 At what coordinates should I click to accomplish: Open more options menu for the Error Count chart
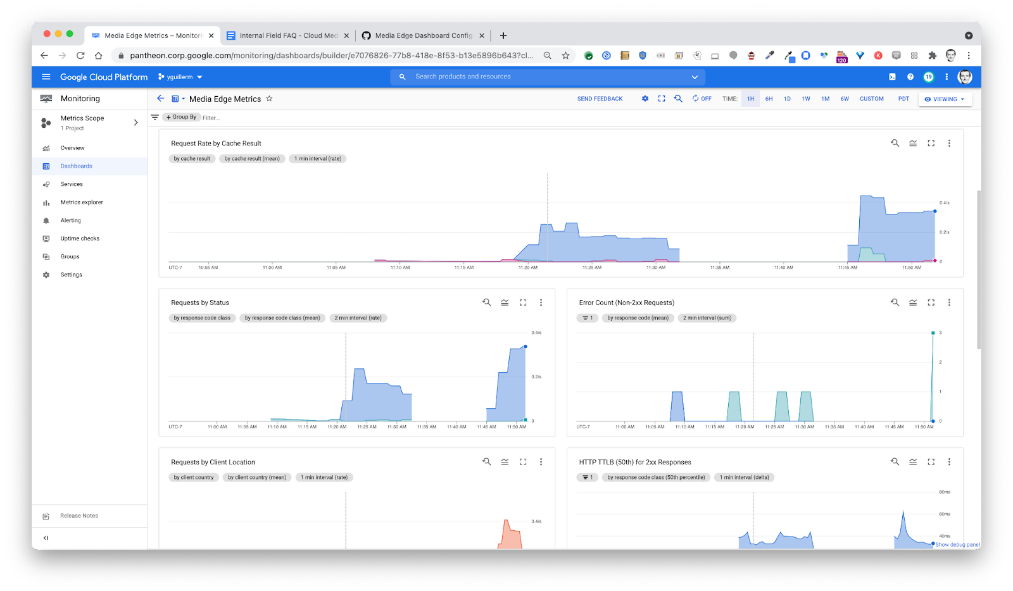(949, 302)
